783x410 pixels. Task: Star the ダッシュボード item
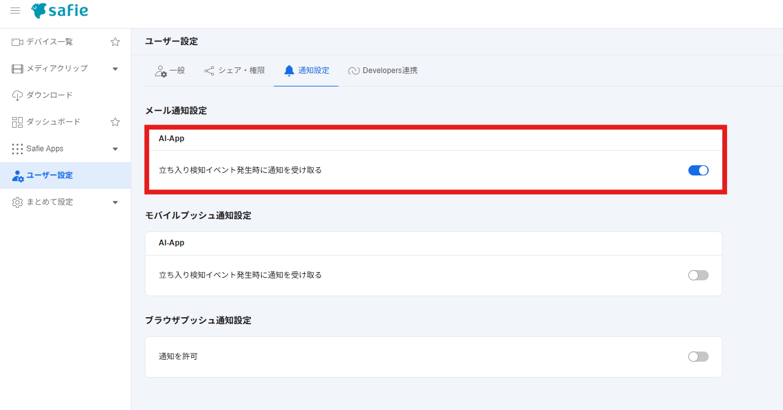(x=115, y=121)
